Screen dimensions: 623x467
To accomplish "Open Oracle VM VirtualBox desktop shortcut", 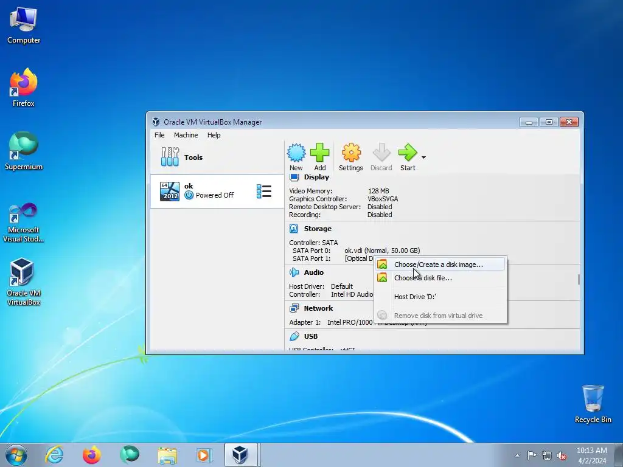I will click(24, 282).
